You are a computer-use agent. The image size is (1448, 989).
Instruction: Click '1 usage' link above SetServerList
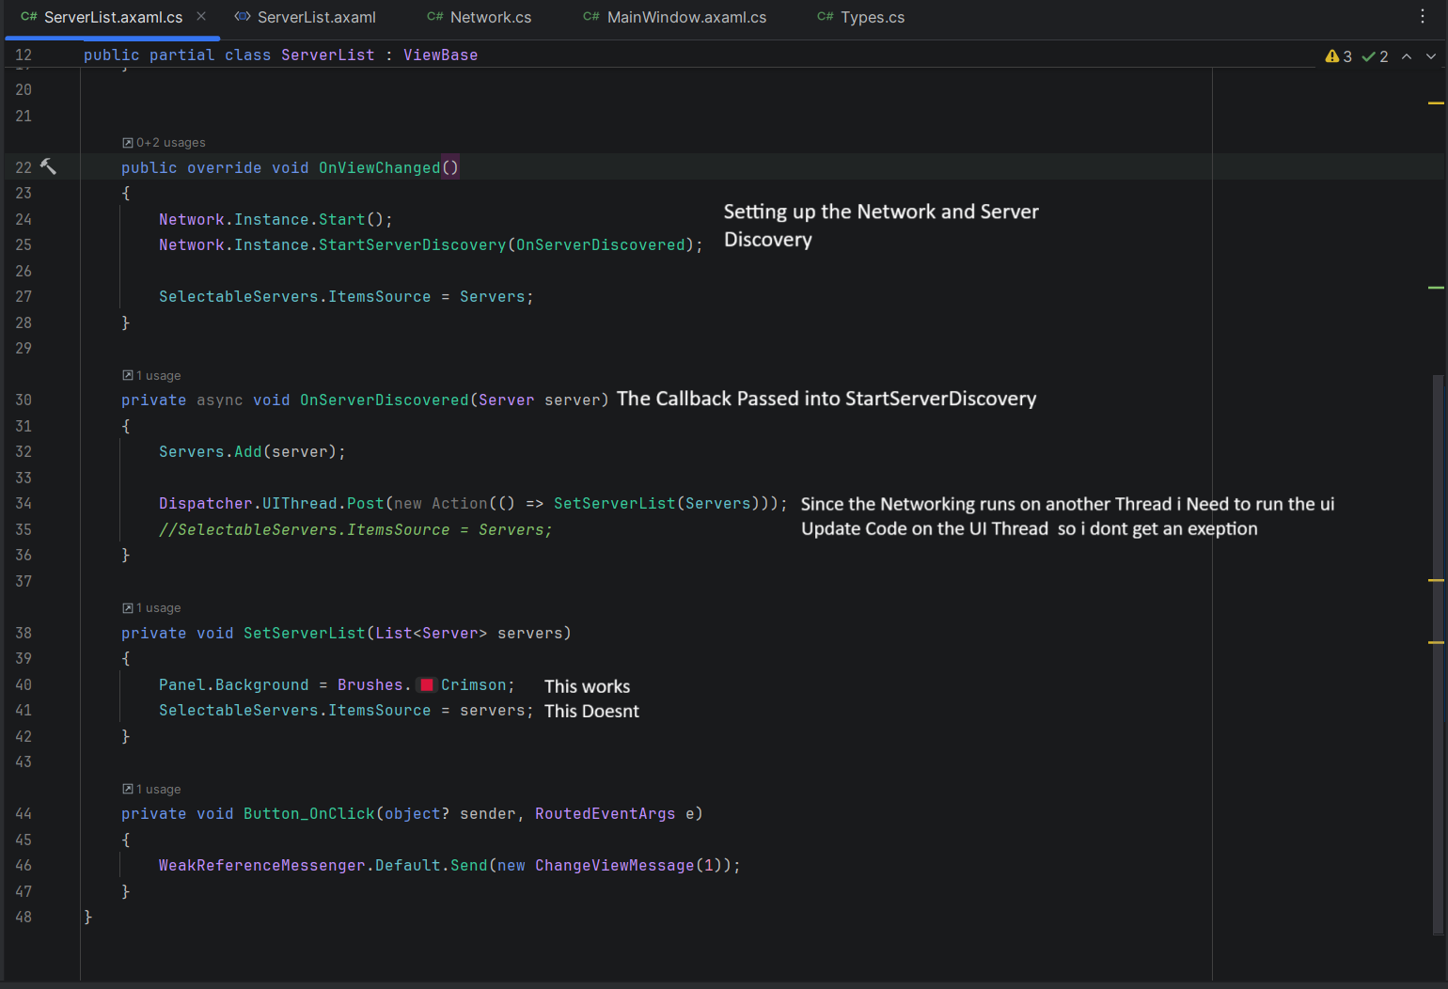click(158, 608)
